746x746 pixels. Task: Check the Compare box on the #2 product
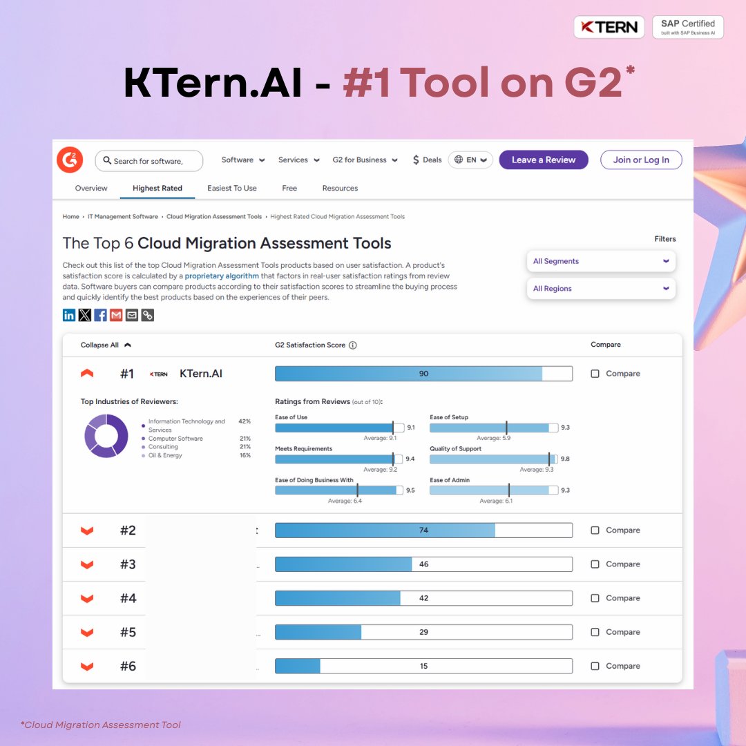pos(595,530)
